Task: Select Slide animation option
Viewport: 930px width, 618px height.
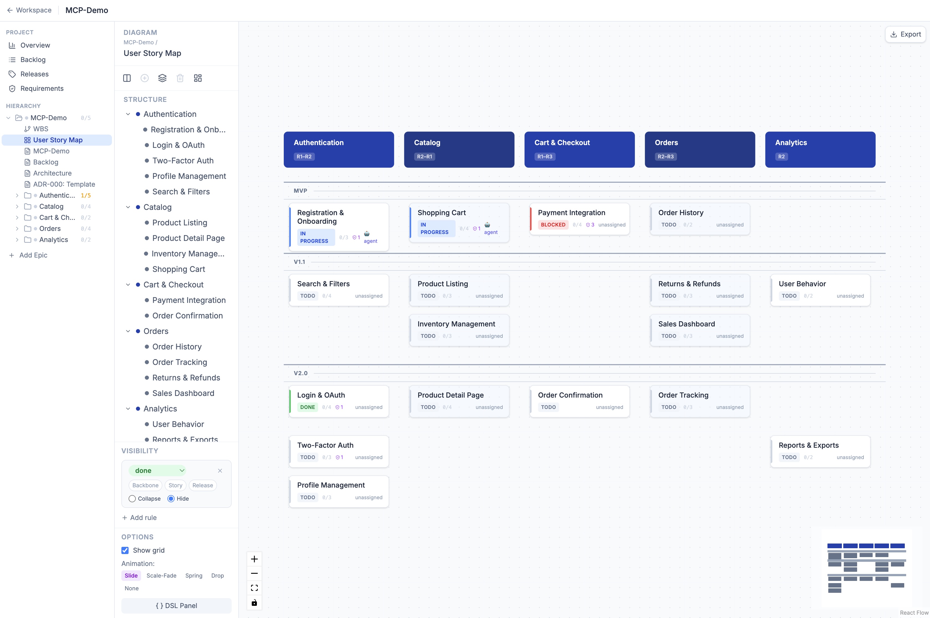Action: [x=131, y=575]
